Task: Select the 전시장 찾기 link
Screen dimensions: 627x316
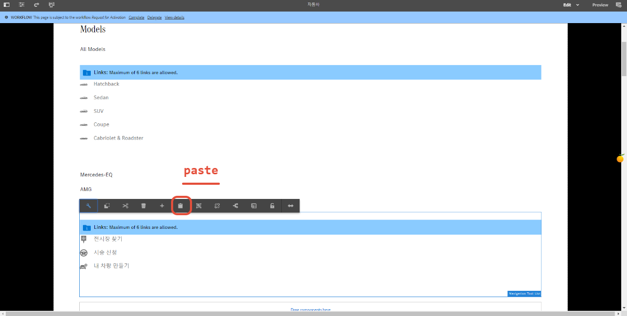Action: (108, 239)
